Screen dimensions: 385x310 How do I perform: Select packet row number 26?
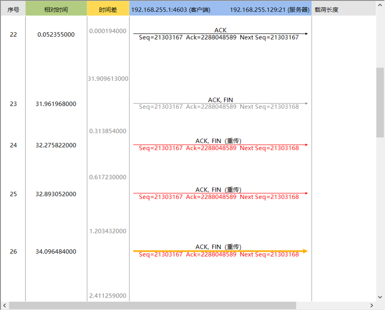[x=13, y=251]
